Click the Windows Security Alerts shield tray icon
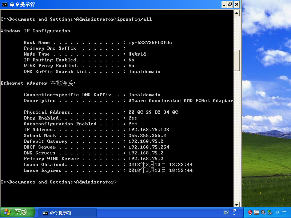 coord(250,213)
